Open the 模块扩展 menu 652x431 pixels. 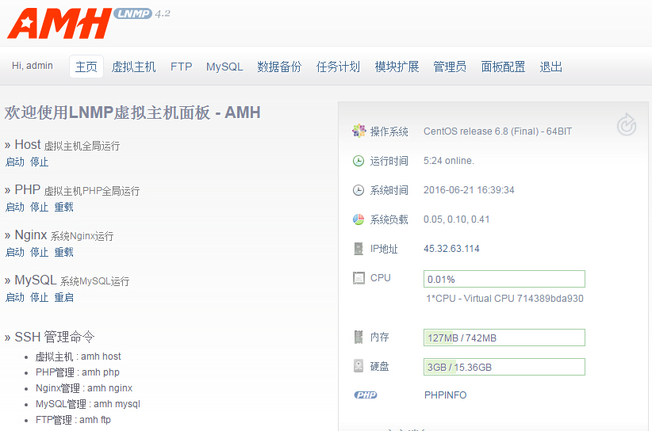(397, 67)
